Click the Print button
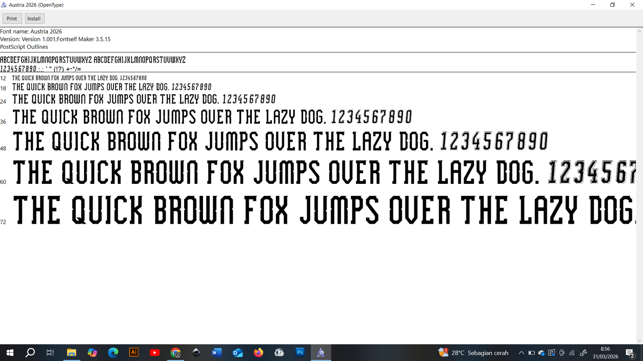The image size is (643, 361). click(x=12, y=19)
